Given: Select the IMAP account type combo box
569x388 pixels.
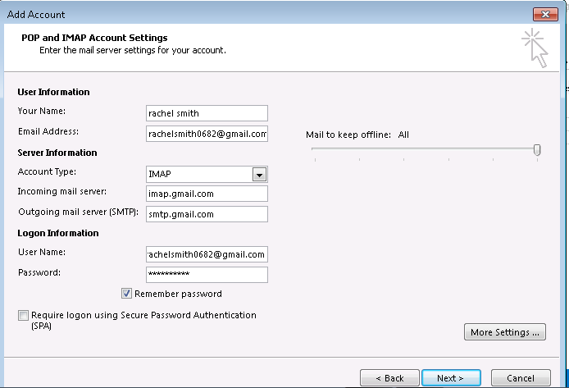Looking at the screenshot, I should click(207, 174).
